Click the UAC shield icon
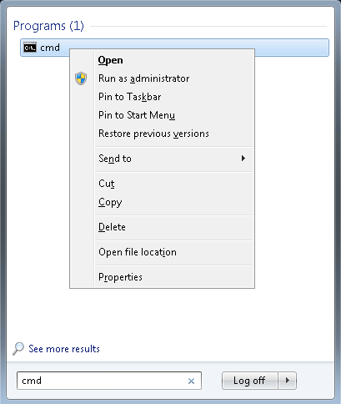This screenshot has height=404, width=341. 81,78
